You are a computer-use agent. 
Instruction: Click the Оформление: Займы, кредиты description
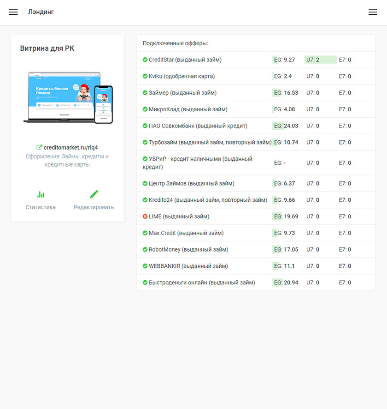tap(67, 161)
